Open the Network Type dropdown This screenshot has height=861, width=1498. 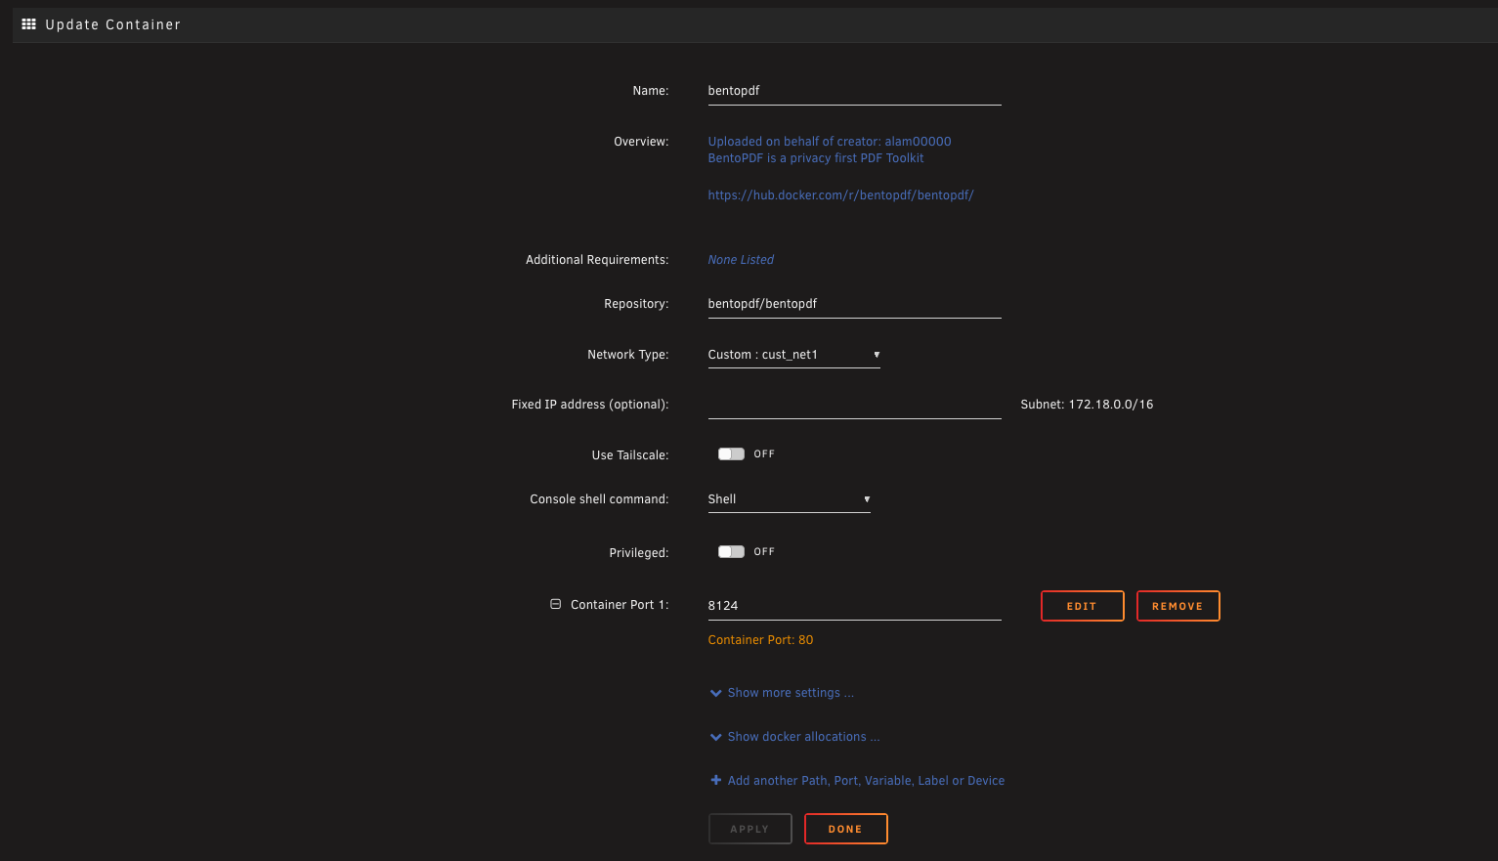tap(792, 355)
